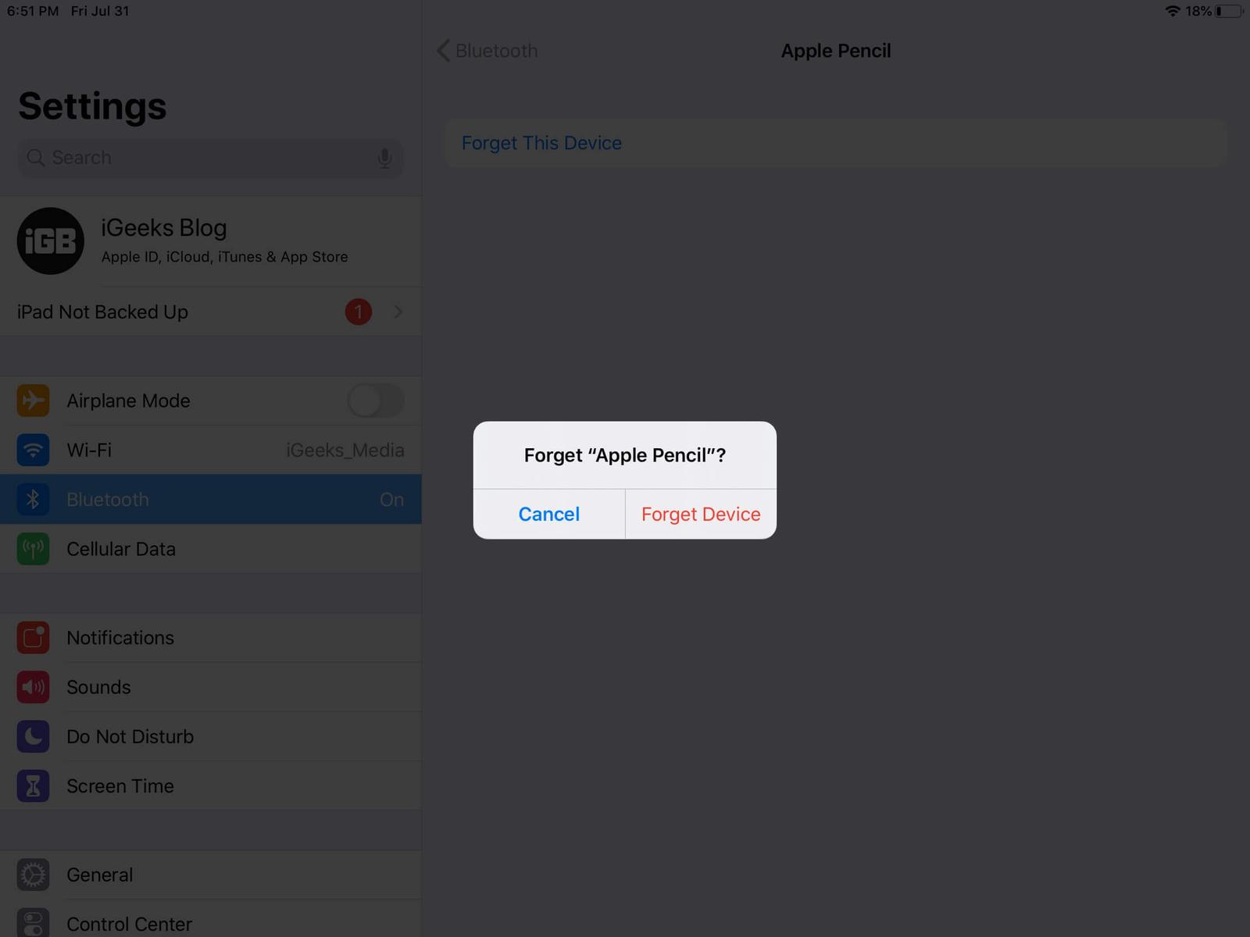Open General settings
The height and width of the screenshot is (937, 1250).
211,875
